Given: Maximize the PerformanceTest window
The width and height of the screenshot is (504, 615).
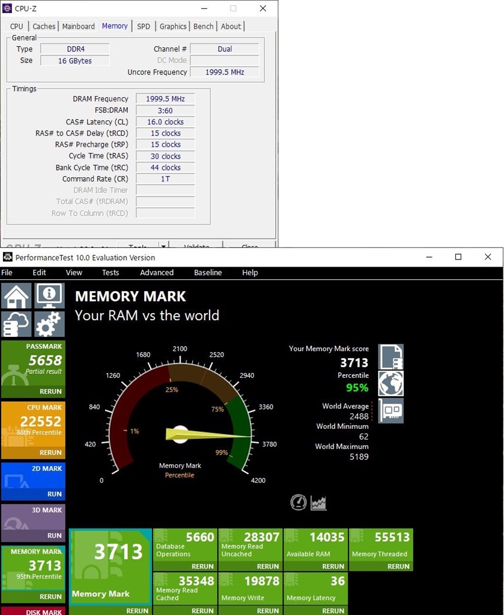Looking at the screenshot, I should (x=458, y=257).
